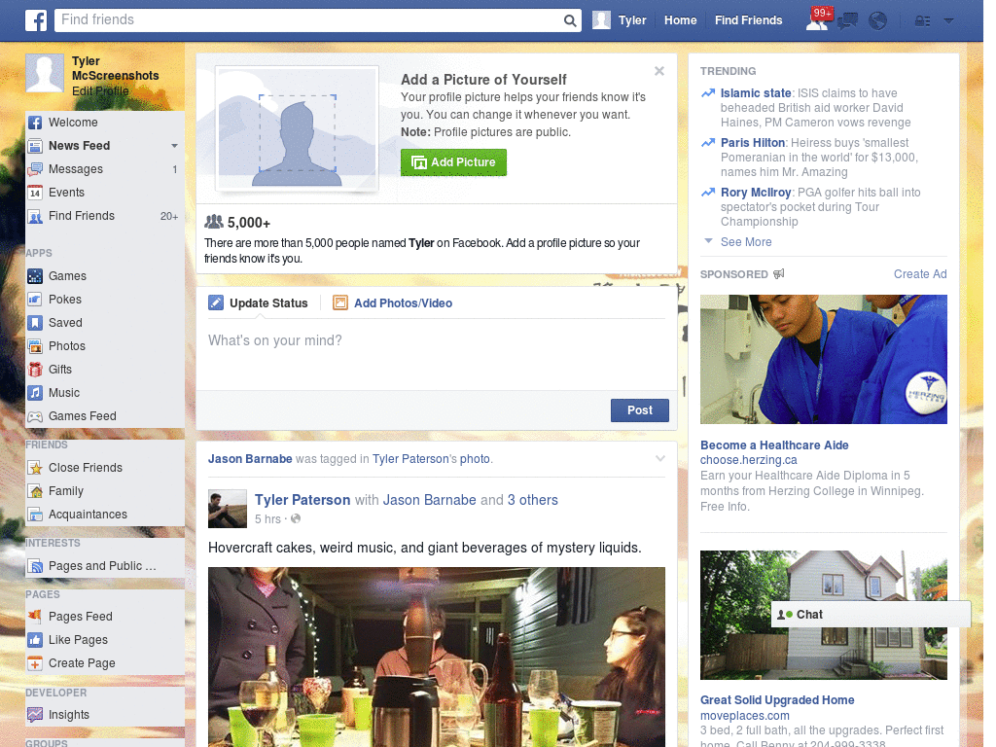Click the Pages Feed flag icon
Viewport: 996px width, 747px height.
click(x=35, y=616)
